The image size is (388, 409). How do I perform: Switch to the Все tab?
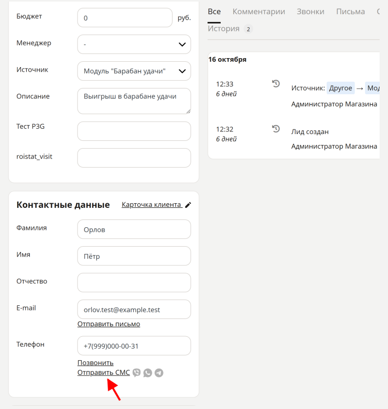click(x=214, y=12)
